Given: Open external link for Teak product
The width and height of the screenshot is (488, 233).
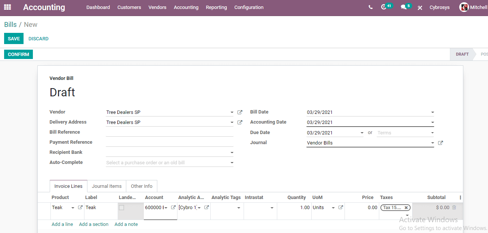Looking at the screenshot, I should pos(80,207).
